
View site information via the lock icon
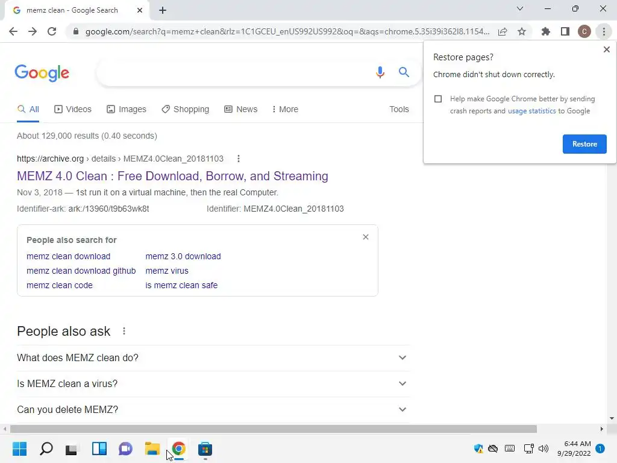pos(76,31)
